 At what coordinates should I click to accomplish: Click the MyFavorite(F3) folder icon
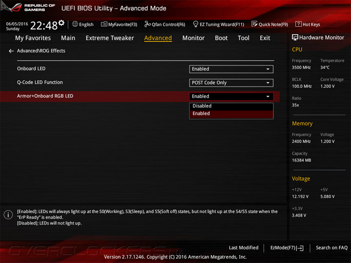(104, 24)
